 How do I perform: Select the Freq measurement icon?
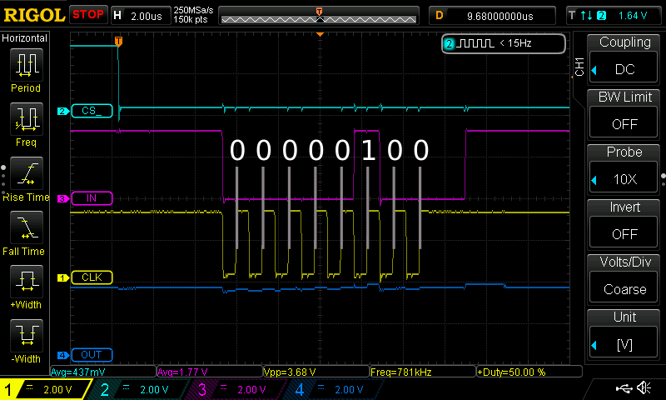click(27, 118)
